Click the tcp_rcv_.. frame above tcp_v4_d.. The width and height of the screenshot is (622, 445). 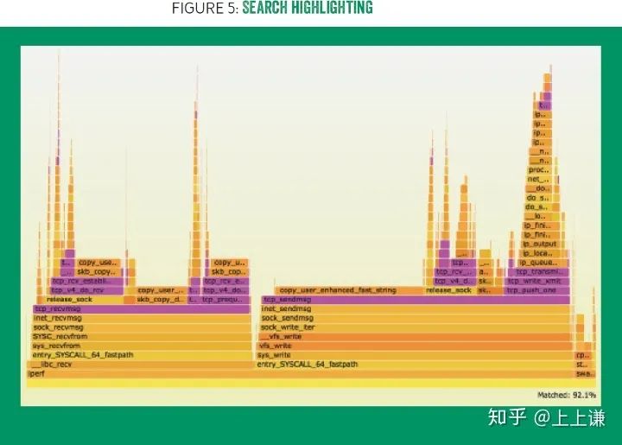[455, 272]
